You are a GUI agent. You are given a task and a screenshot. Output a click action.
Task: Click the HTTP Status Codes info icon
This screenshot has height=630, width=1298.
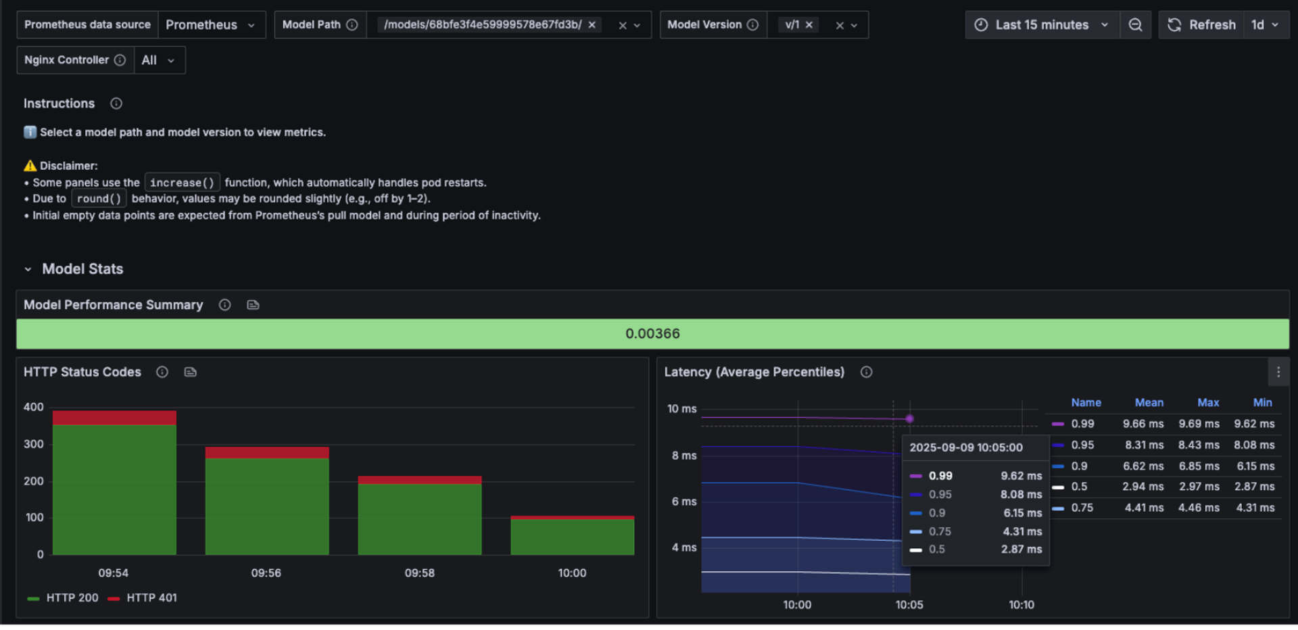[x=162, y=372]
